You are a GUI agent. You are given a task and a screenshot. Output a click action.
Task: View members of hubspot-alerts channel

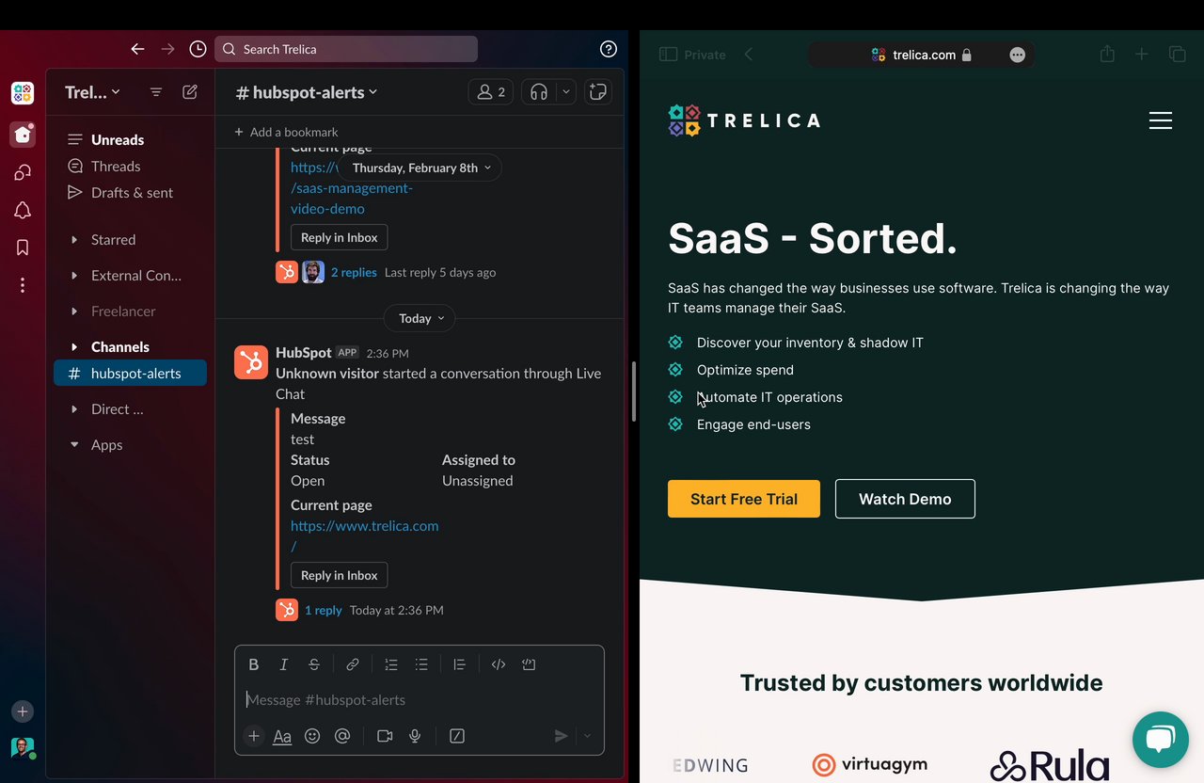click(491, 92)
